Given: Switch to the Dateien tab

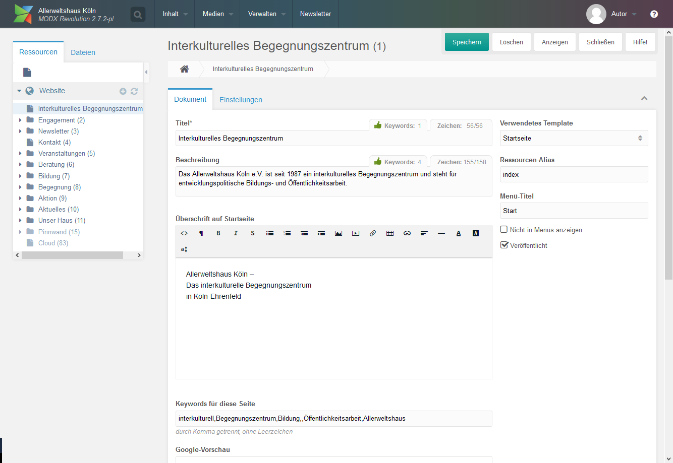Looking at the screenshot, I should (x=83, y=52).
